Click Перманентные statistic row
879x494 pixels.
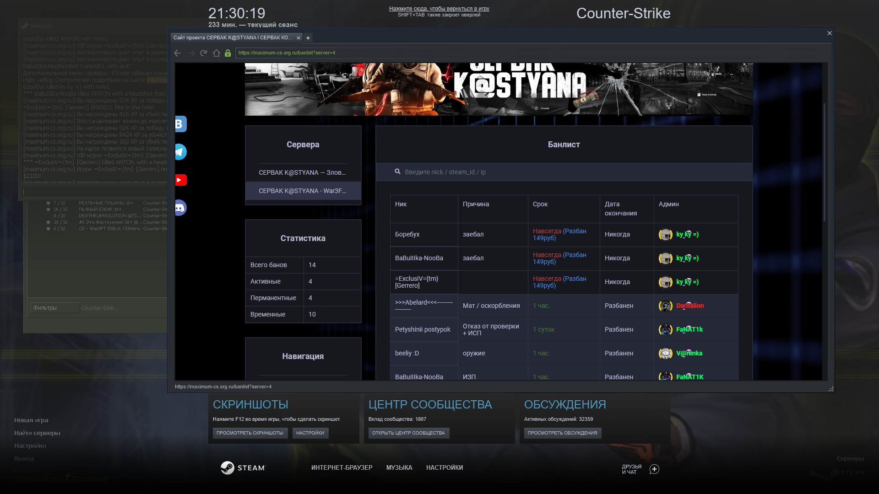point(303,298)
